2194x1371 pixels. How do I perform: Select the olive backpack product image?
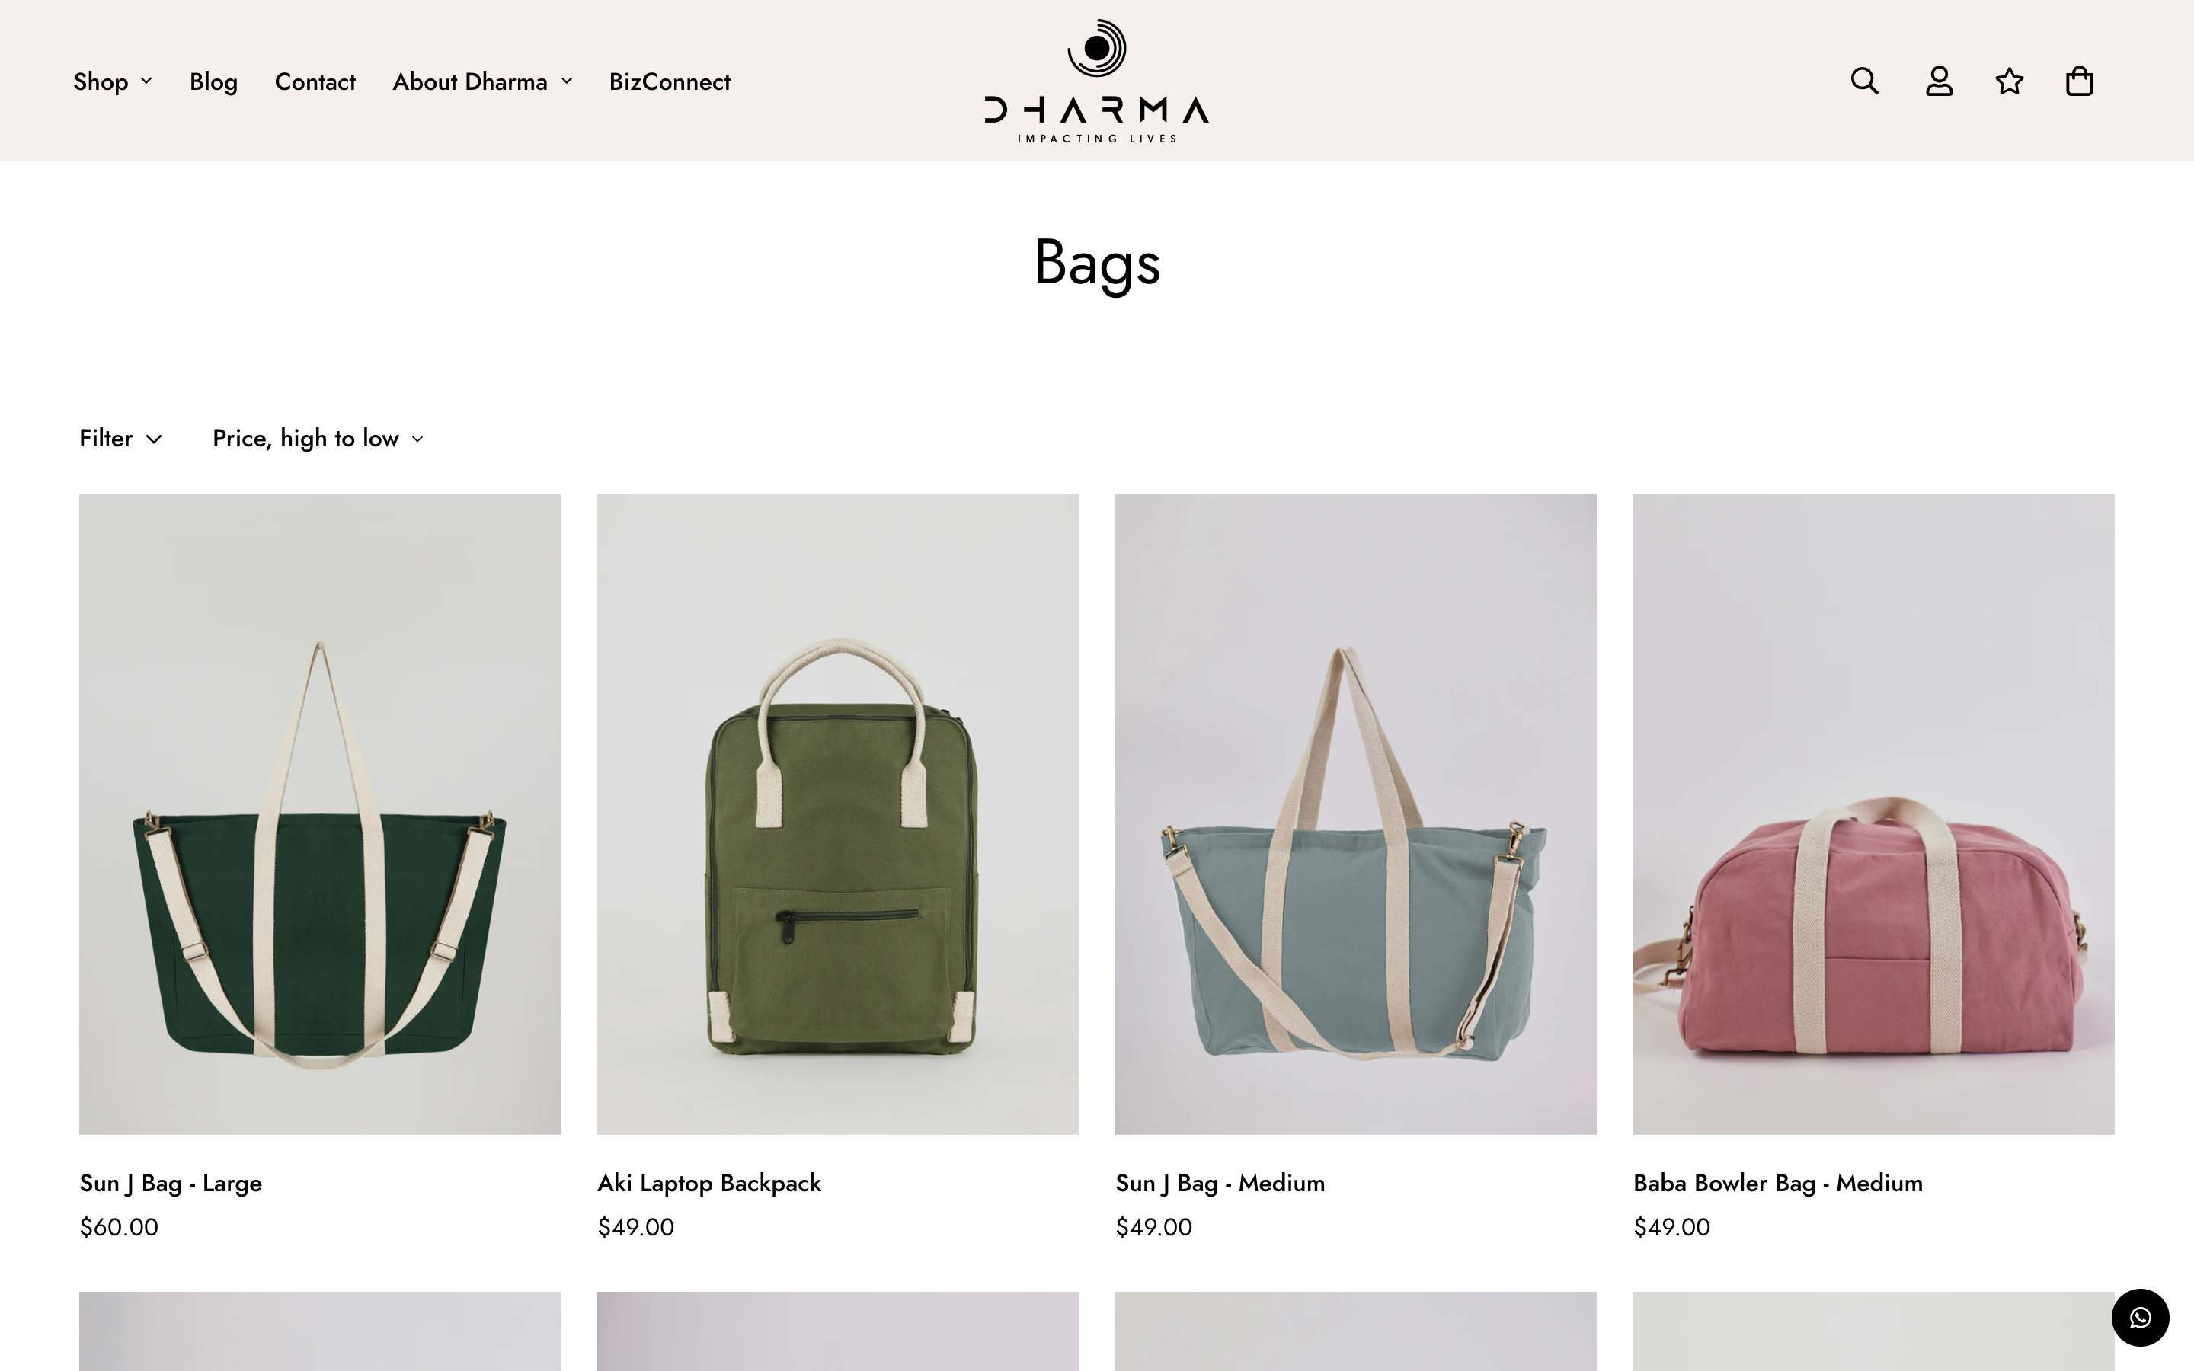[836, 813]
